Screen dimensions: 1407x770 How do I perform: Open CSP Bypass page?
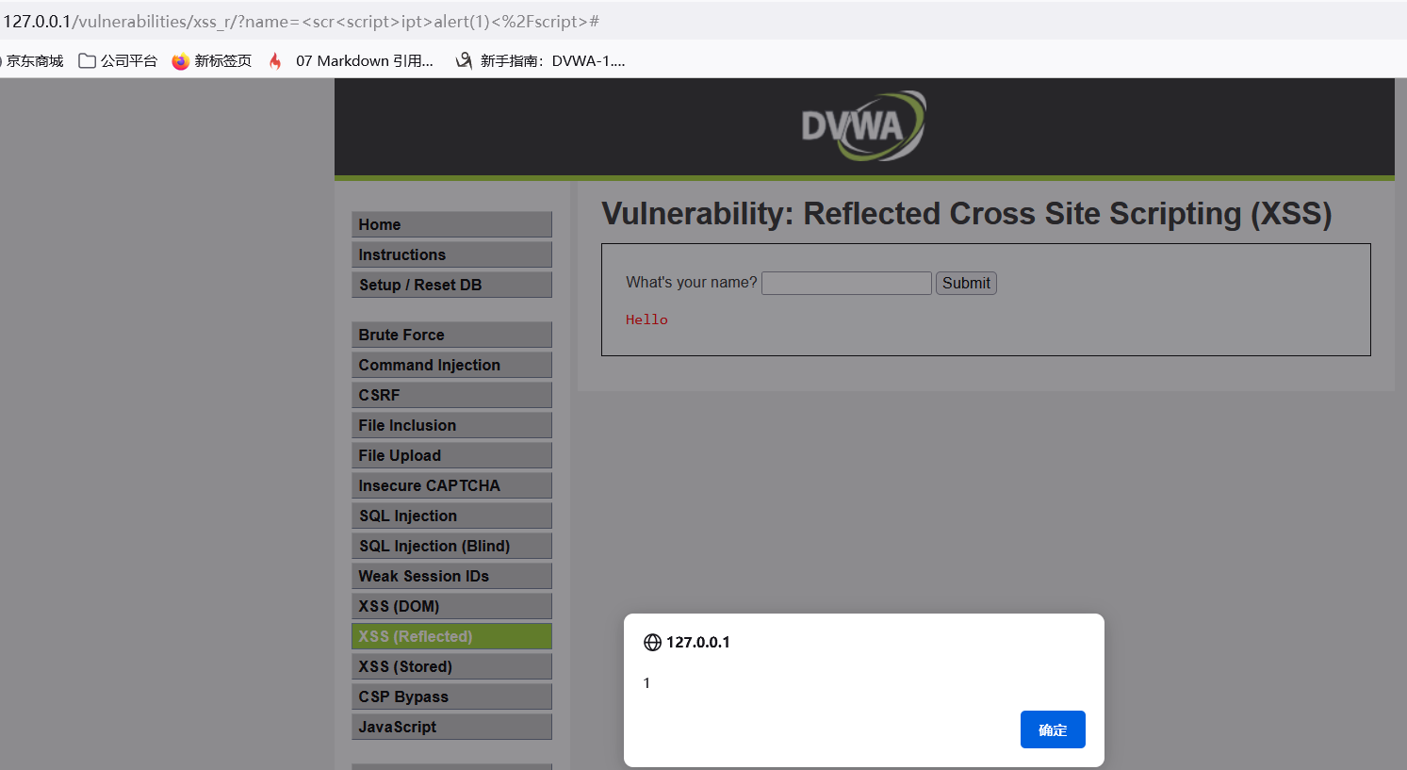pyautogui.click(x=451, y=696)
